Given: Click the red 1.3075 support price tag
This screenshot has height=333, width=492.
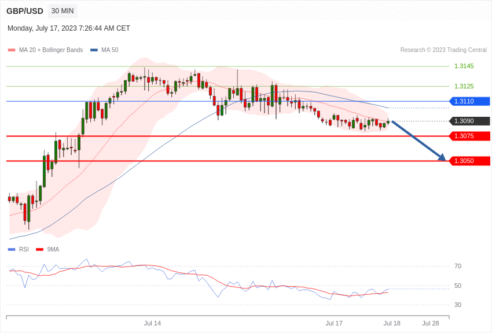Looking at the screenshot, I should (469, 136).
